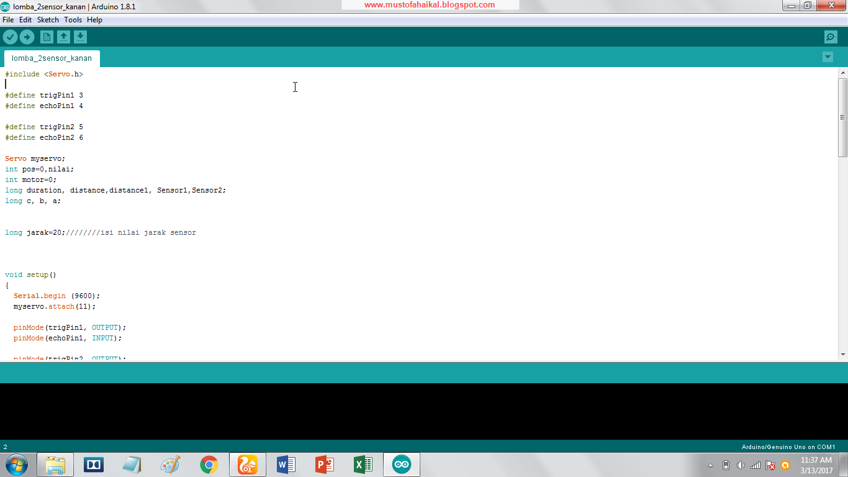Show hidden tray icons with the up arrow

[x=710, y=464]
